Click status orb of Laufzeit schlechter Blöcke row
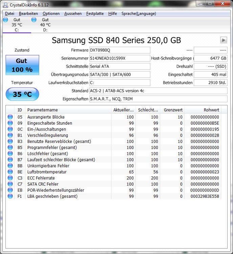Screen dimensions: 233x254 (10, 160)
